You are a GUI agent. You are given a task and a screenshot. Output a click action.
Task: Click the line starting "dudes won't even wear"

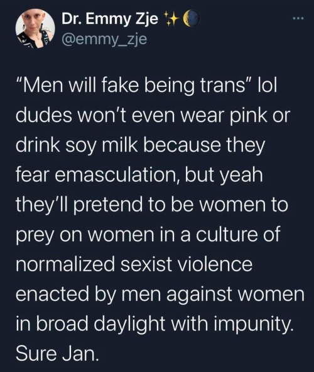point(153,115)
